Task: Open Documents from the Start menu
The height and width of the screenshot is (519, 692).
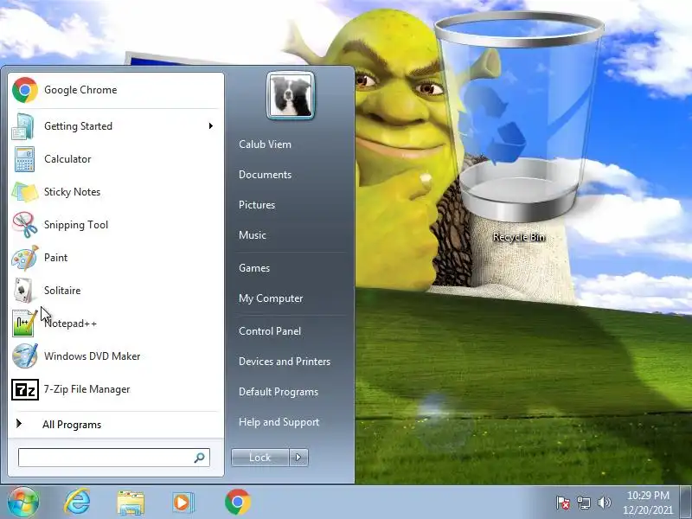Action: [265, 175]
